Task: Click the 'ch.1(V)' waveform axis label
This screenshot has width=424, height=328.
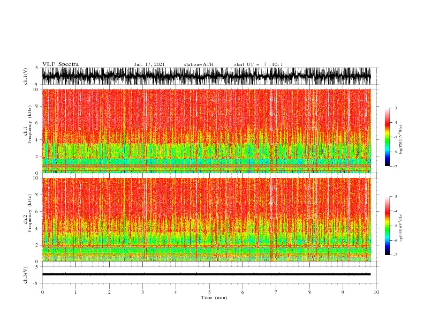Action: 26,76
